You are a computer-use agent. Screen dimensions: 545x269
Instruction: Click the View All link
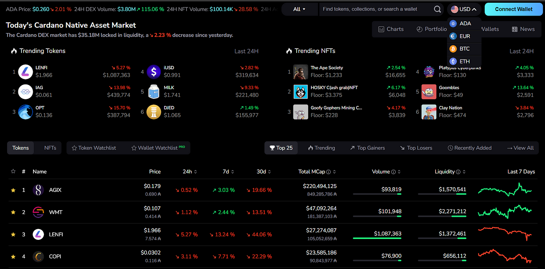point(520,148)
